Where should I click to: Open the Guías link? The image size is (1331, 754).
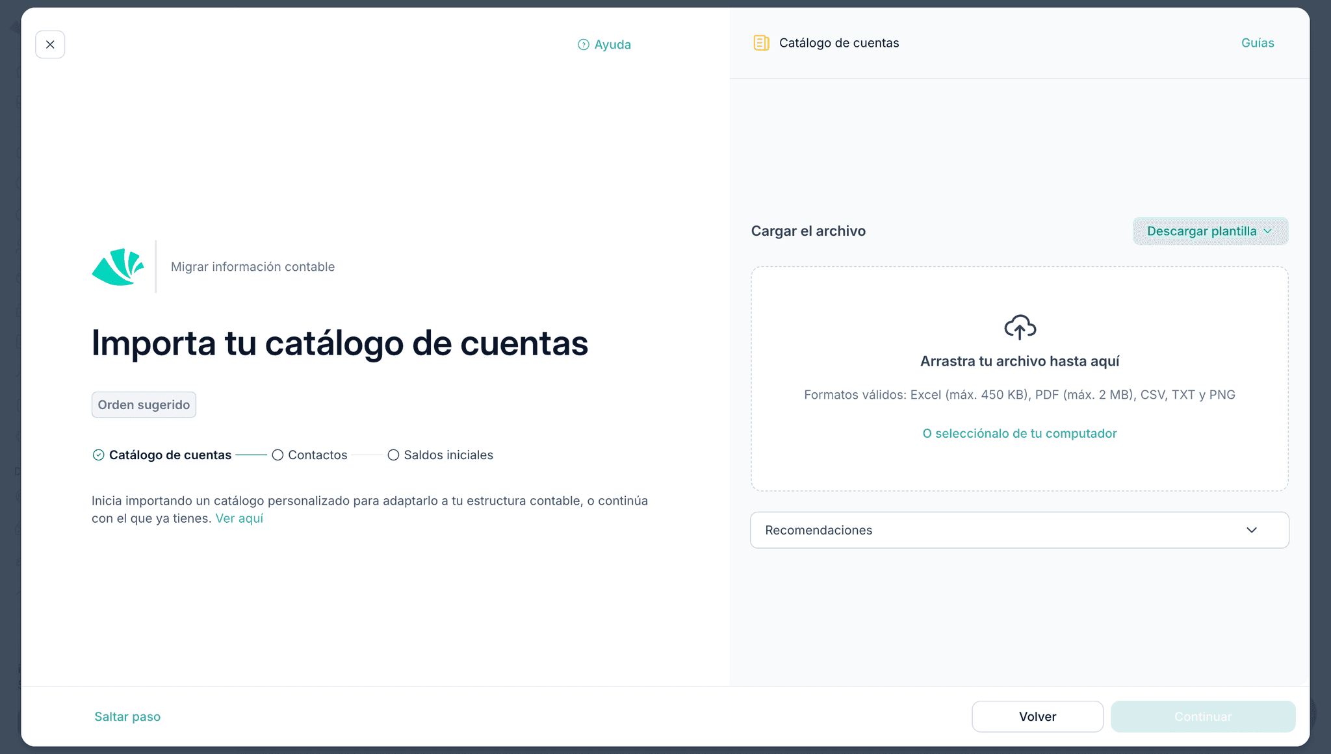1257,43
